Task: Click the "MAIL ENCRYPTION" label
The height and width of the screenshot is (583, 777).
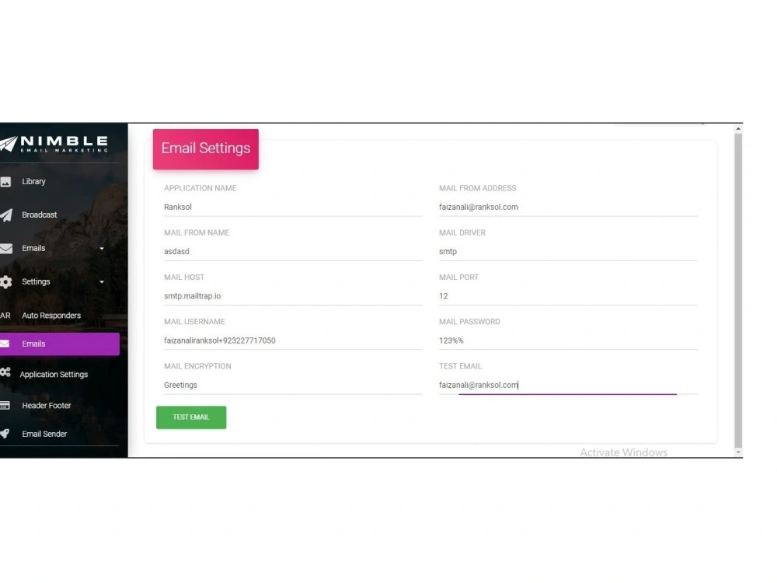Action: coord(197,366)
